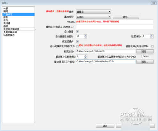This screenshot has width=158, height=131.
Task: Expand the 模式 dropdown showing 直播流
Action: tap(94, 12)
